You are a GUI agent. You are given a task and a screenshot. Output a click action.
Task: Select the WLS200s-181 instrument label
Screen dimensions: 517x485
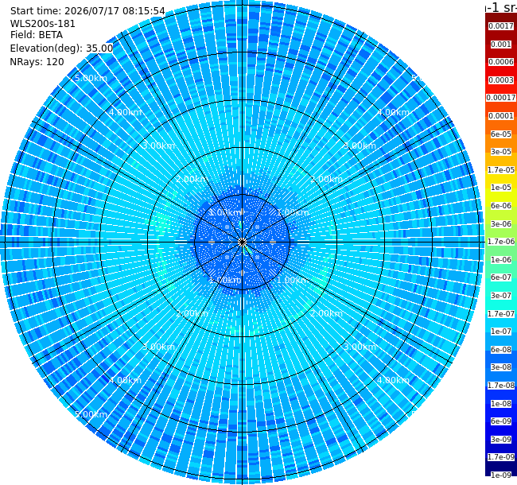[42, 24]
